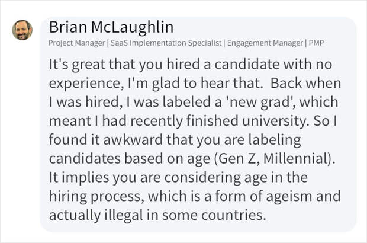Click 'SaaS Implementation Specialist' in the headline
This screenshot has width=367, height=243.
point(166,43)
